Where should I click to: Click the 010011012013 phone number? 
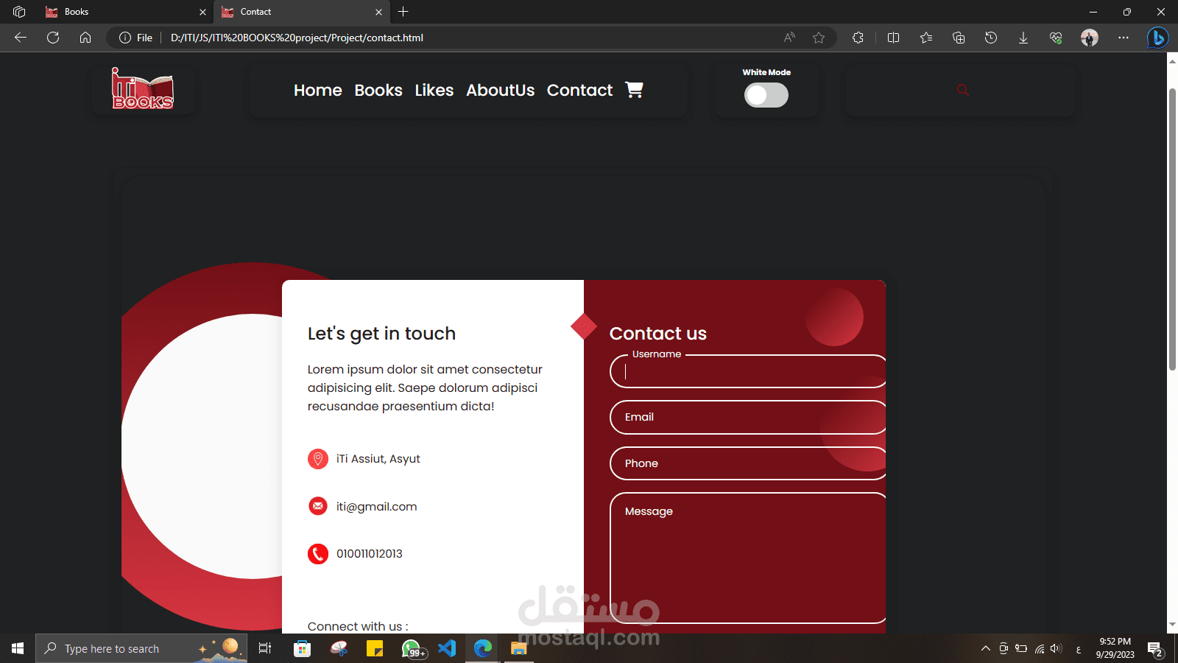[x=370, y=553]
